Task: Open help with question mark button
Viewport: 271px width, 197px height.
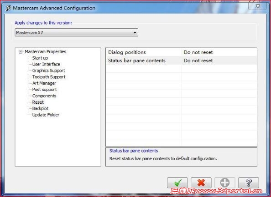Action: click(249, 183)
